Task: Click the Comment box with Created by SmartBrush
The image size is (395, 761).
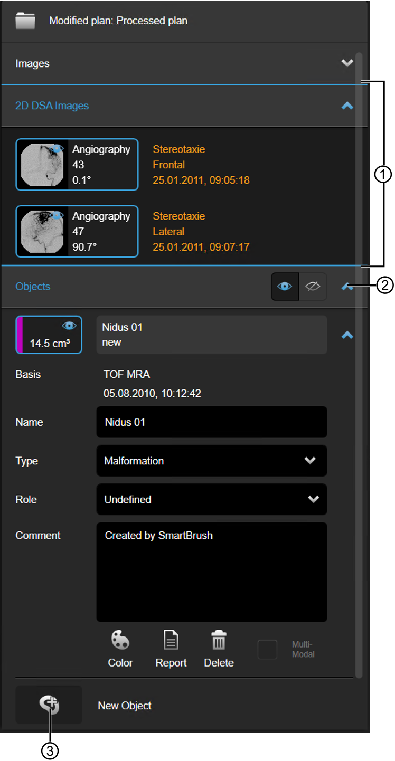Action: 212,572
